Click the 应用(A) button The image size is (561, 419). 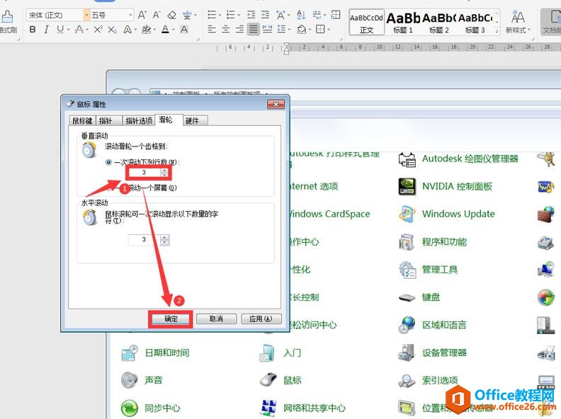[261, 319]
